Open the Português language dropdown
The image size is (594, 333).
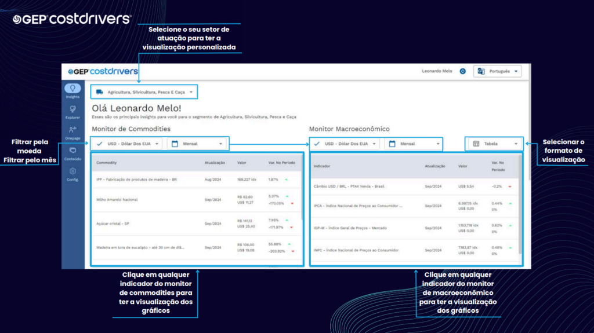tap(497, 71)
